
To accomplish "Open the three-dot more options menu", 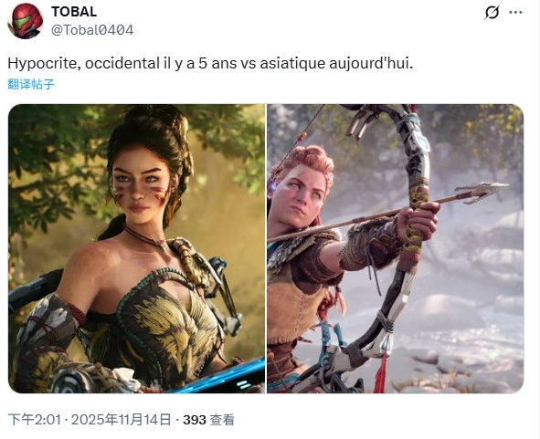I will [x=515, y=13].
